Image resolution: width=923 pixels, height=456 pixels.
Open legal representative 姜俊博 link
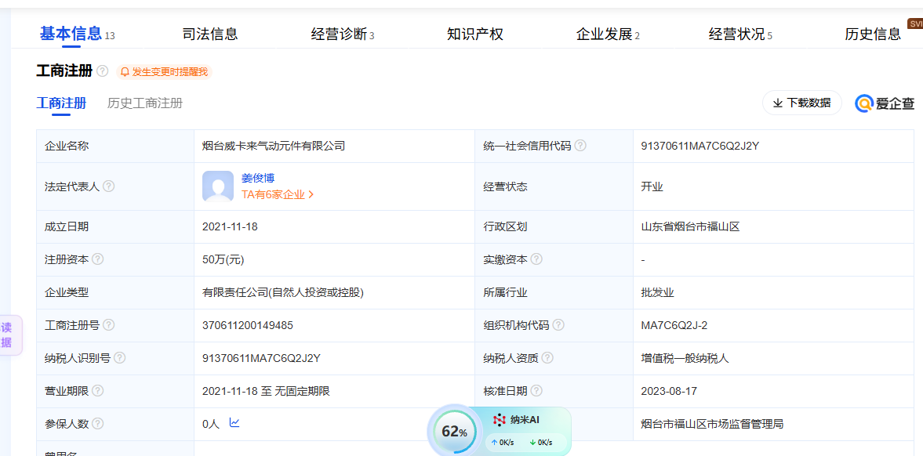(x=258, y=178)
